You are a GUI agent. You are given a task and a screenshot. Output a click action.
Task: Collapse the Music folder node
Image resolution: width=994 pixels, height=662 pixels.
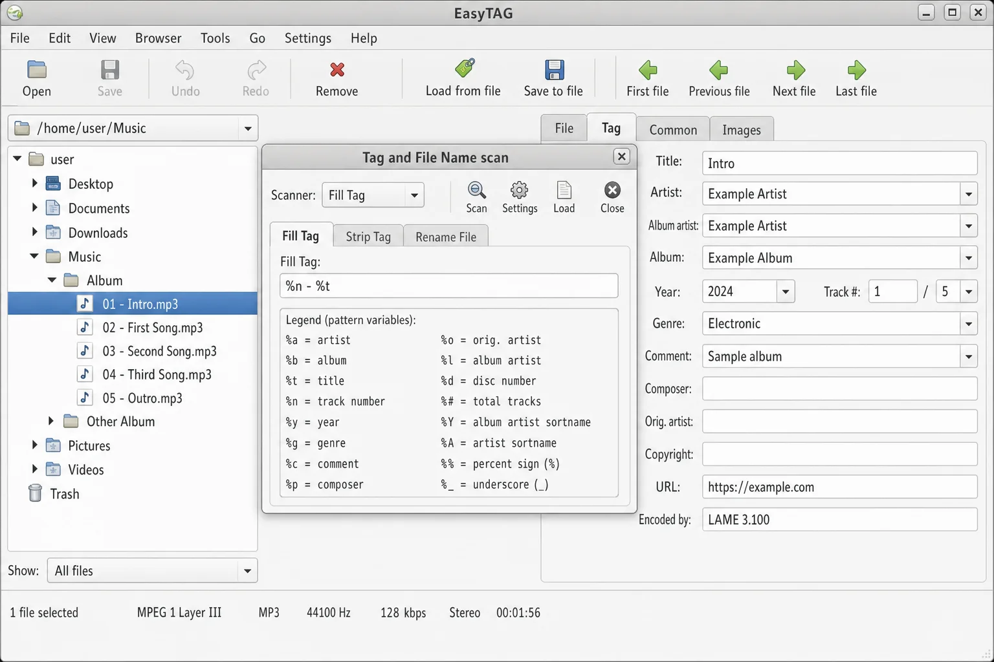tap(34, 257)
